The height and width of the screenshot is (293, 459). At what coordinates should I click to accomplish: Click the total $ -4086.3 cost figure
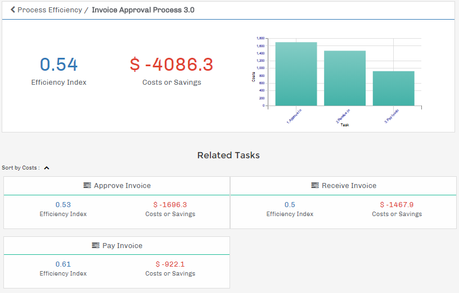click(x=172, y=65)
